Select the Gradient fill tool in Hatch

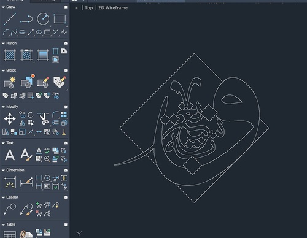tap(43, 55)
